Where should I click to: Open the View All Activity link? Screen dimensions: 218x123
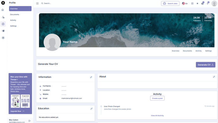(x=157, y=116)
